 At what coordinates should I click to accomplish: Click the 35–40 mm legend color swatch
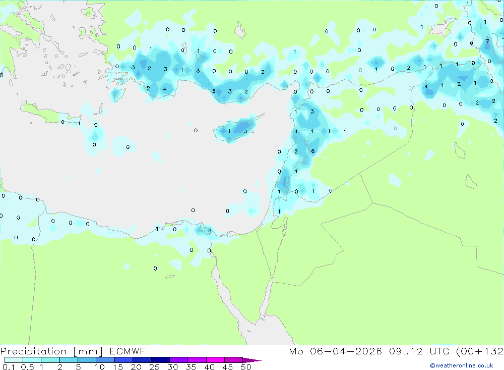click(197, 360)
